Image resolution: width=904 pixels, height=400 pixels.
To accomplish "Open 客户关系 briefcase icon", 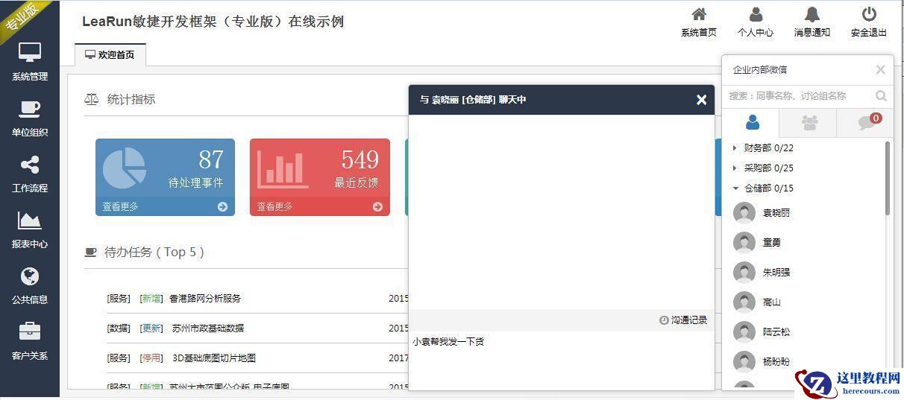I will (30, 331).
